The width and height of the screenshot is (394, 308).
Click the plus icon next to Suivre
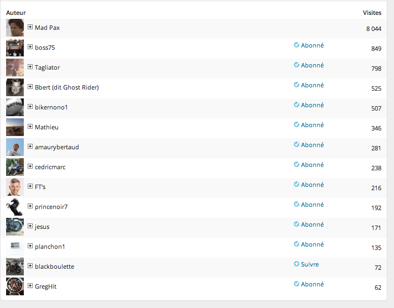pos(297,264)
